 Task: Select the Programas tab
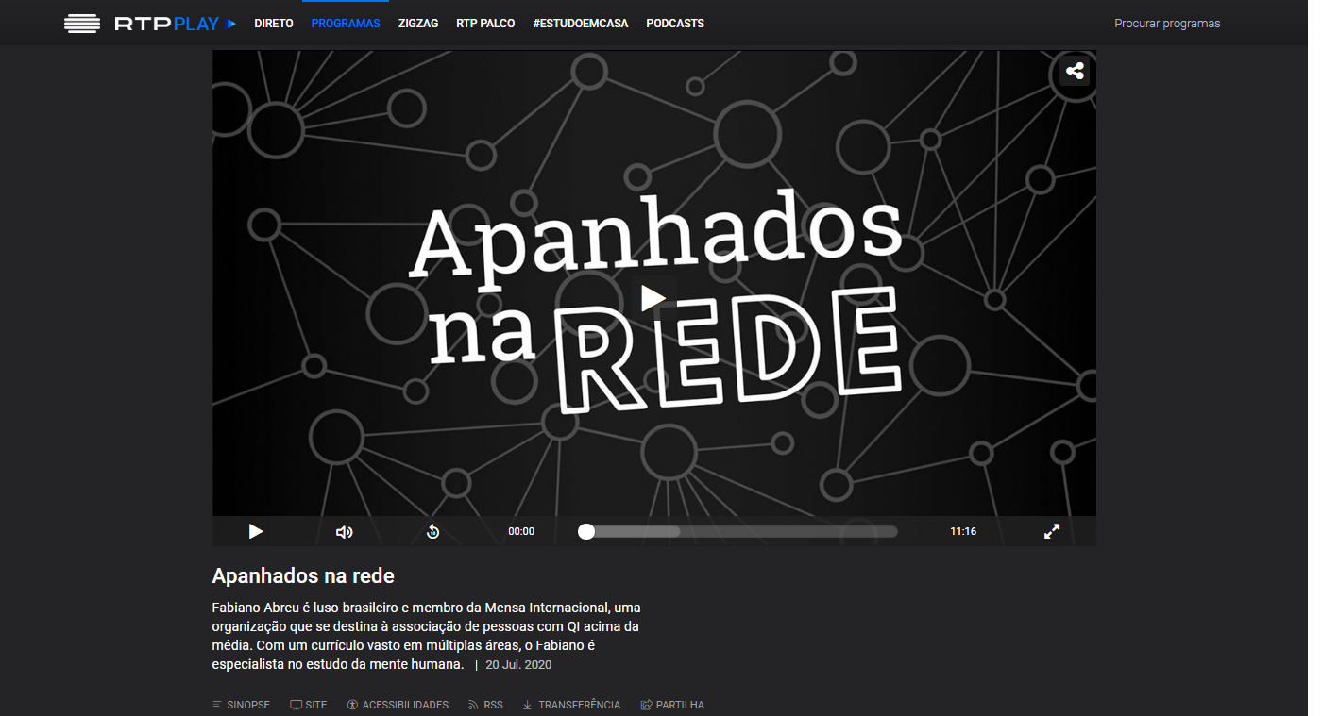346,24
